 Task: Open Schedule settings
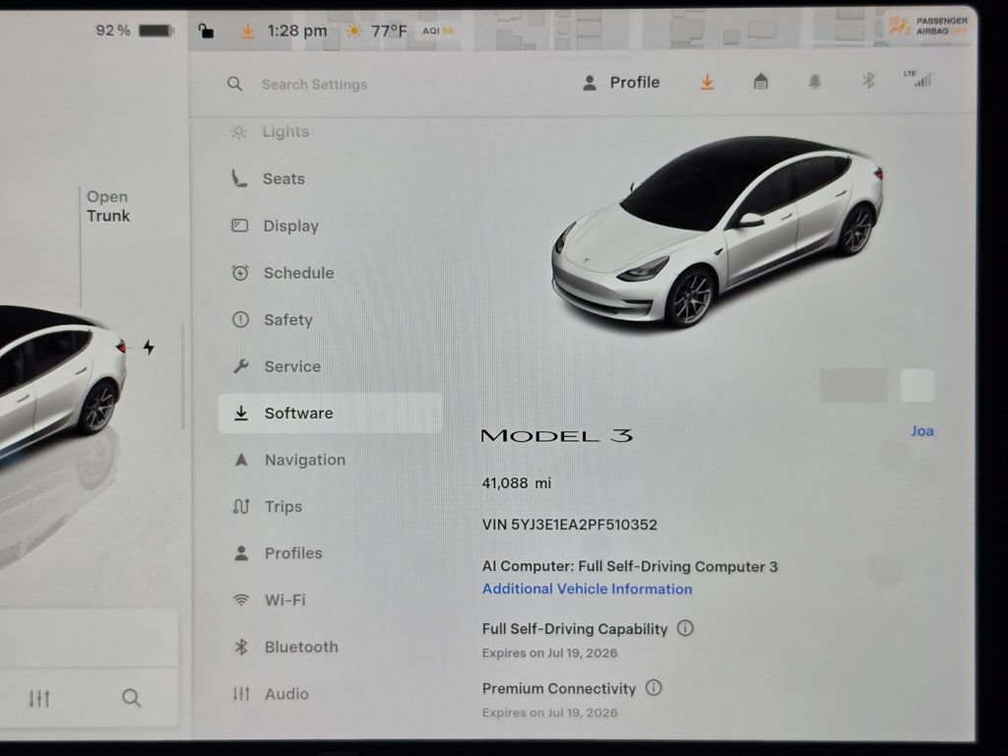pyautogui.click(x=283, y=273)
